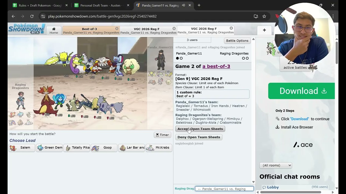Image resolution: width=346 pixels, height=194 pixels.
Task: Follow the 'a best-of-3' link
Action: click(x=216, y=66)
